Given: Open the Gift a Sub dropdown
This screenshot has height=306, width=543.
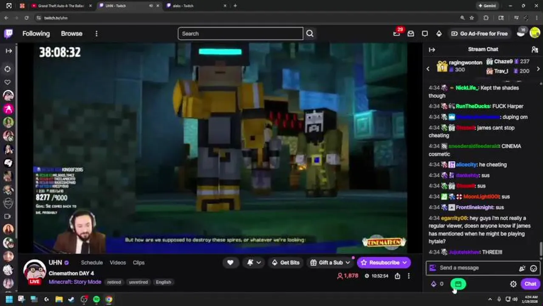Looking at the screenshot, I should [330, 263].
